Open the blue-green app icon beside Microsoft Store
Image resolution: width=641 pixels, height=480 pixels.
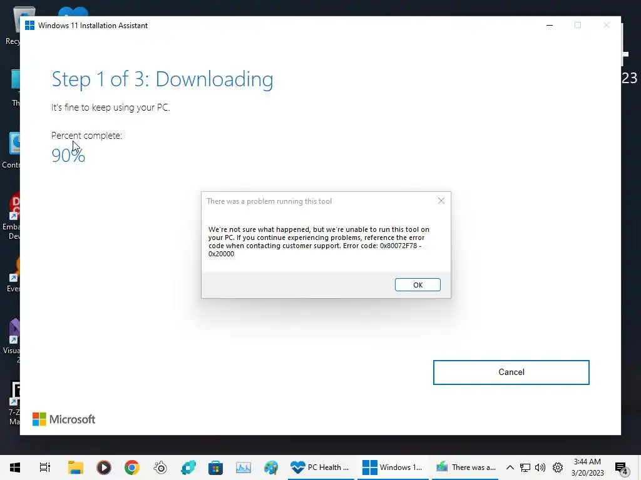click(x=188, y=467)
